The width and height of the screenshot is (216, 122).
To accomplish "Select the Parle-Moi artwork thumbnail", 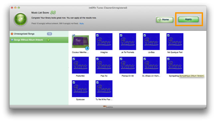I will 80,65.
